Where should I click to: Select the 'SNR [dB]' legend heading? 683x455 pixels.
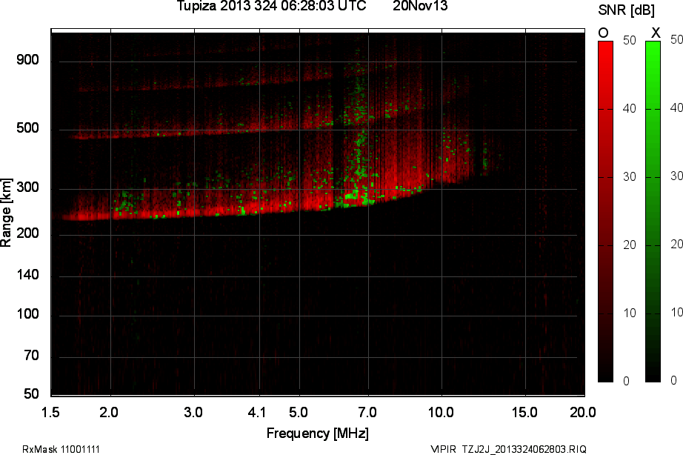click(x=626, y=9)
